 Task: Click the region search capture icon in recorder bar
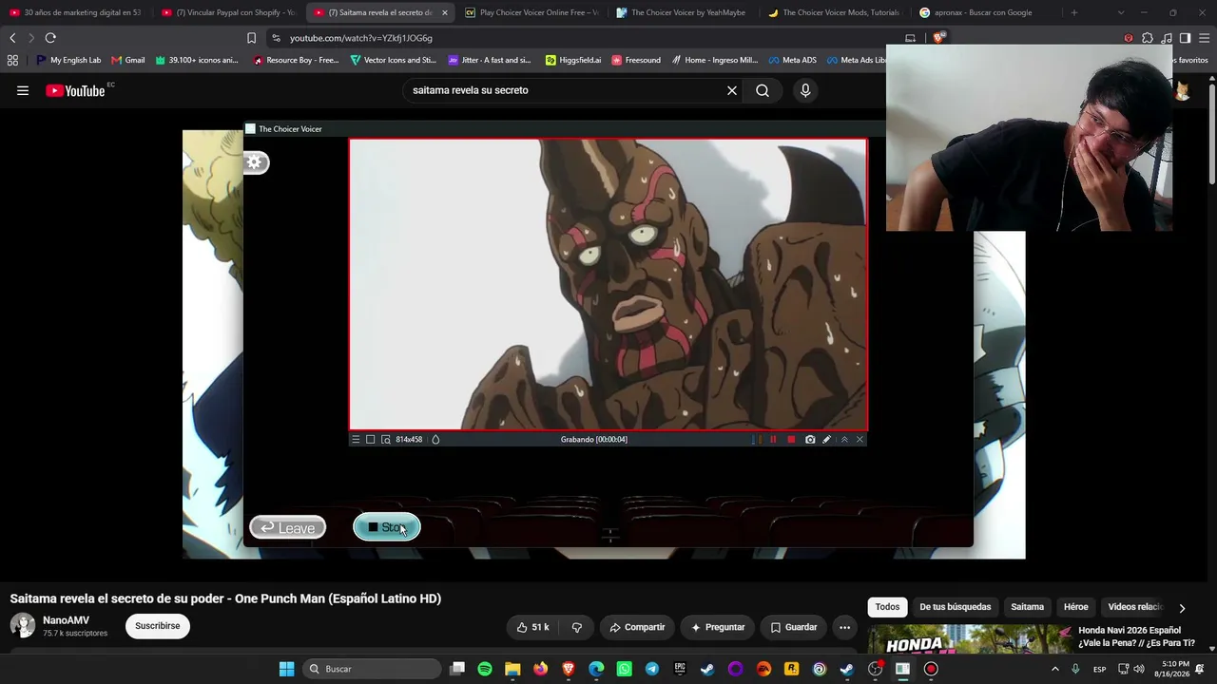(385, 440)
